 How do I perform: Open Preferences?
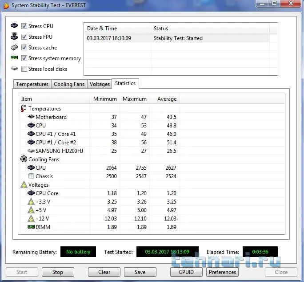tap(222, 272)
